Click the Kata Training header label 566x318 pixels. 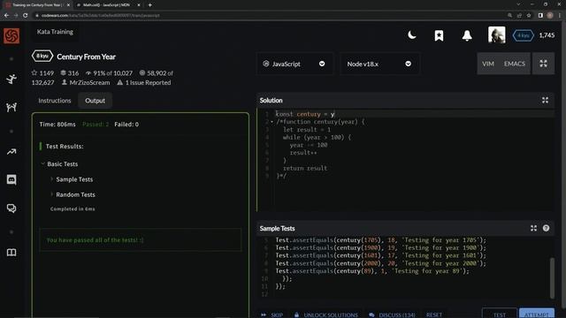pos(55,32)
